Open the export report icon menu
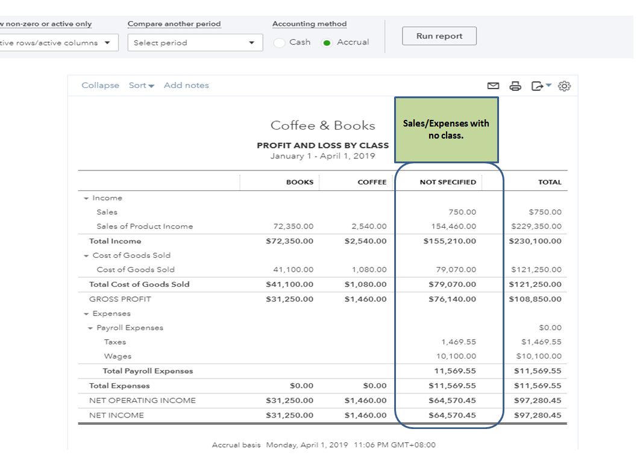Screen dimensions: 637x476 pos(541,86)
